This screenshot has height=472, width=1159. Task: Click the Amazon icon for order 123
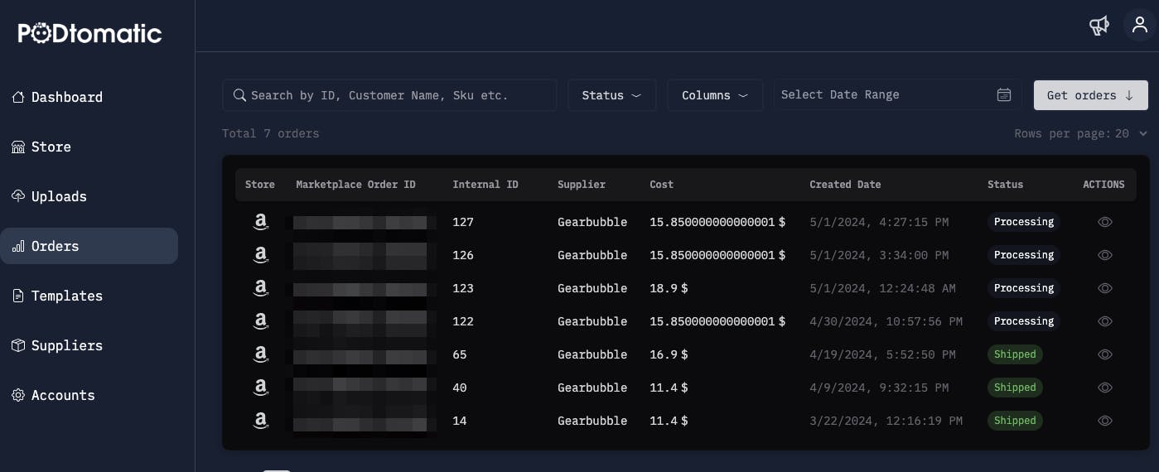tap(261, 288)
